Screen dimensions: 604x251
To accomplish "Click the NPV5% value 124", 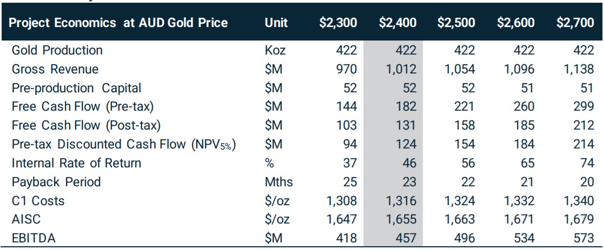I will [x=406, y=144].
